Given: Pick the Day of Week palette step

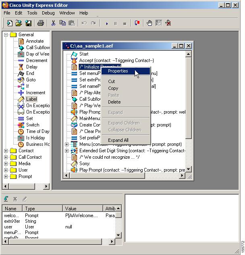Looking at the screenshot, I should point(38,54).
